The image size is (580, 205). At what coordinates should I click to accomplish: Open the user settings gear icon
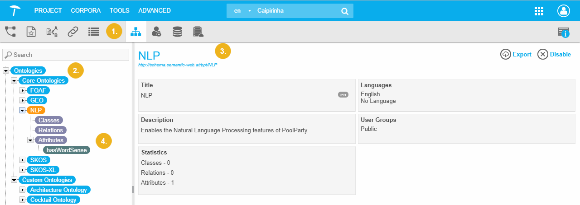point(156,32)
